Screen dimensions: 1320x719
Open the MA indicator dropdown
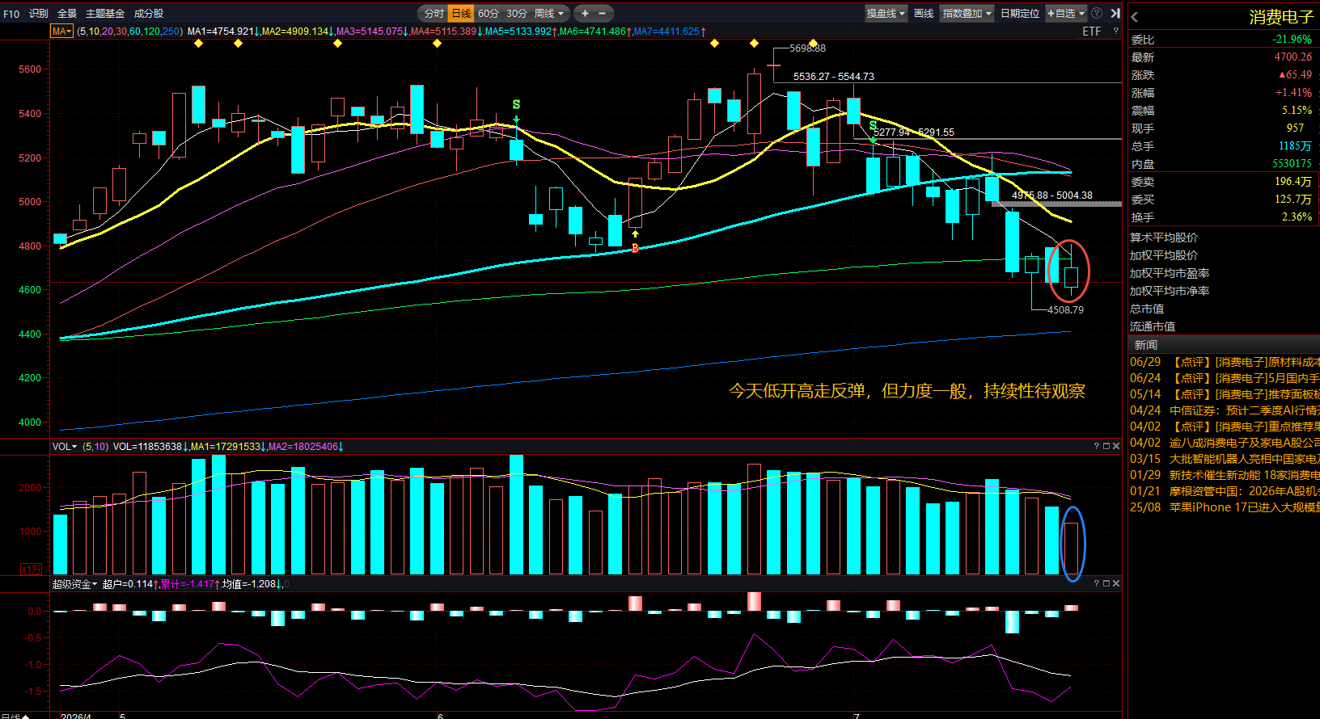61,32
